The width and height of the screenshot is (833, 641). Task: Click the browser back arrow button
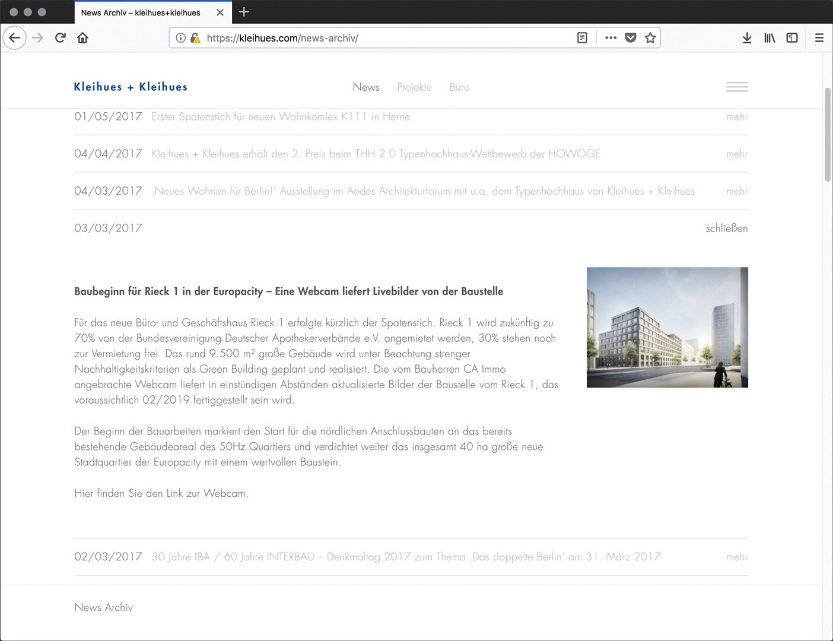14,38
